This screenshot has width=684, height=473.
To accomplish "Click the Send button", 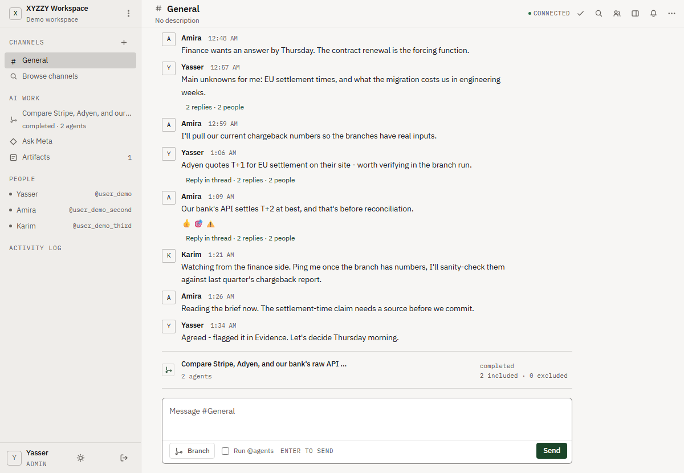I will click(x=551, y=451).
